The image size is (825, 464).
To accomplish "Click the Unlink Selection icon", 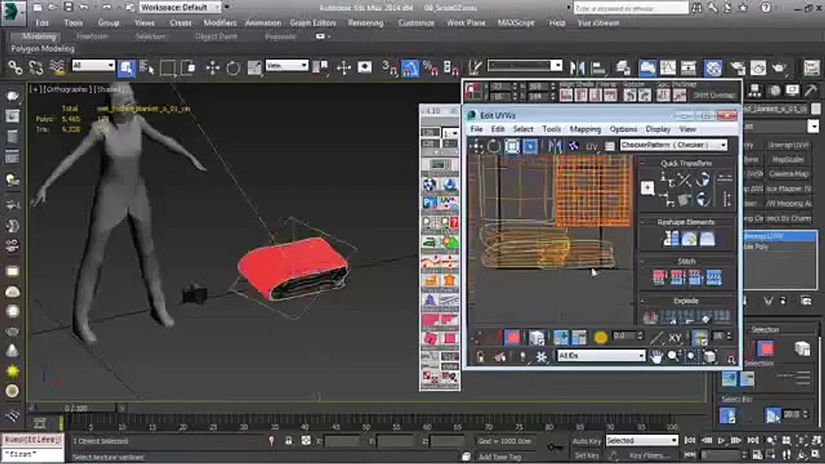I will tap(36, 67).
